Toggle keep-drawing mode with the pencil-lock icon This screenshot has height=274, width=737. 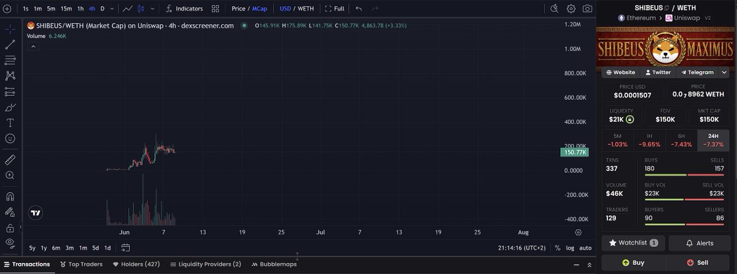[10, 212]
